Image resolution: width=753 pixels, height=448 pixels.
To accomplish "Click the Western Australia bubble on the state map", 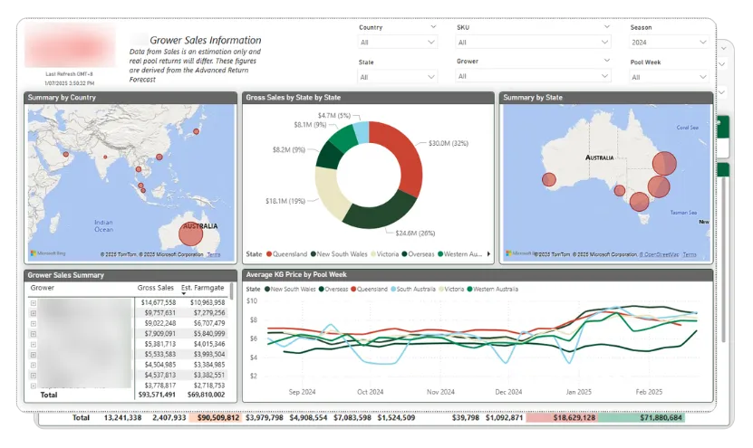I will (549, 179).
